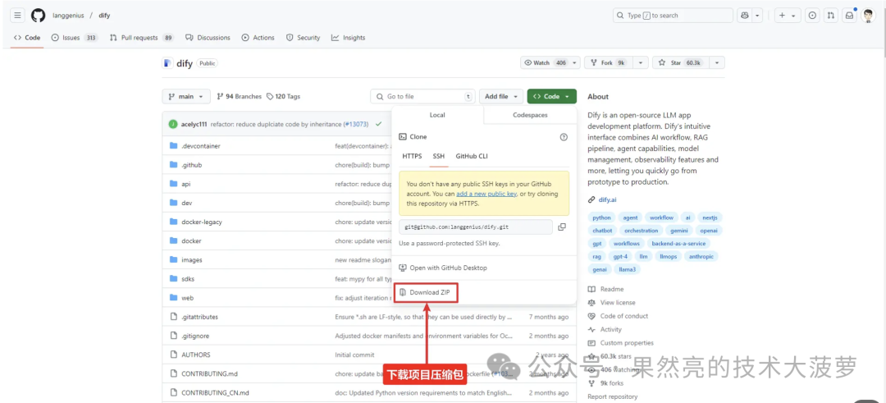
Task: Toggle the green Code dropdown button
Action: (551, 97)
